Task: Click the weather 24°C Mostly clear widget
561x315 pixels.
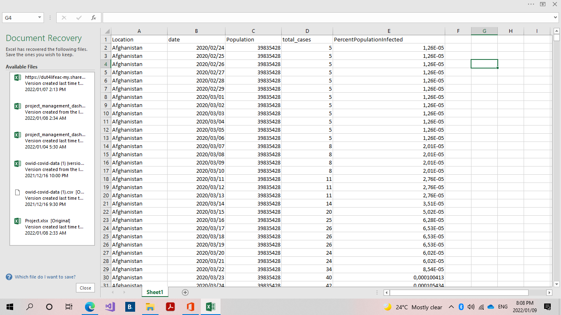Action: 413,307
